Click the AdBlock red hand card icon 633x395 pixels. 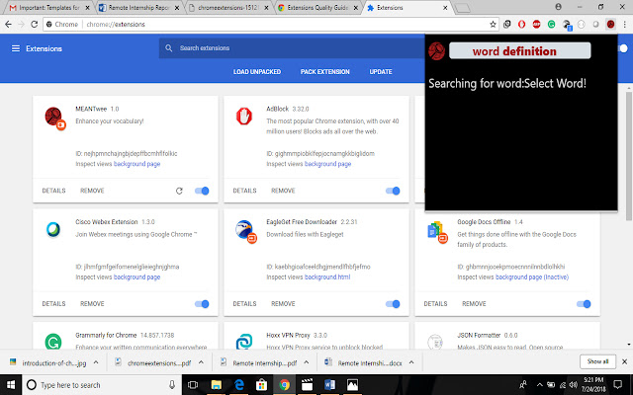(244, 117)
